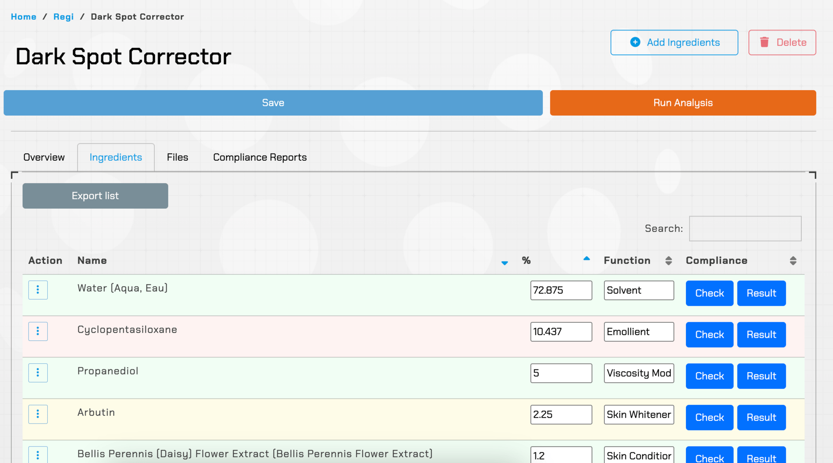Select the Ingredients tab

point(116,157)
